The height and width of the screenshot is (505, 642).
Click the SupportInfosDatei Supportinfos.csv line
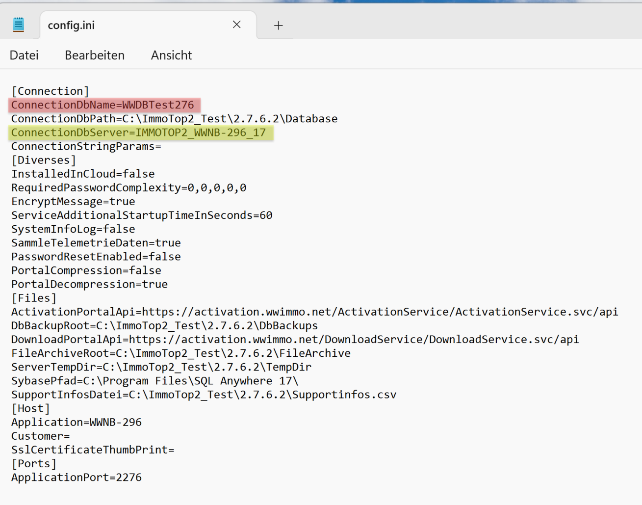click(x=204, y=394)
